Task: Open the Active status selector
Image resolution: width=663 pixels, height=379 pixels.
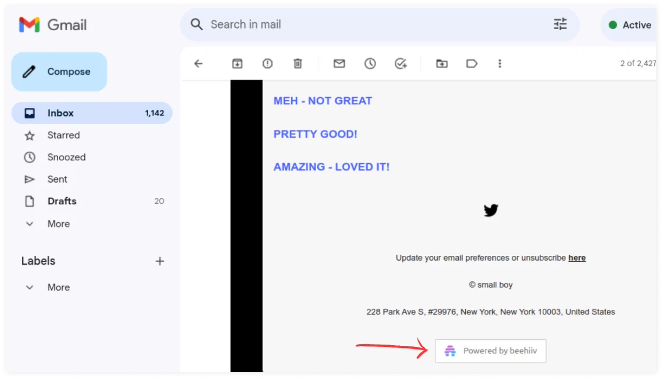Action: 630,25
